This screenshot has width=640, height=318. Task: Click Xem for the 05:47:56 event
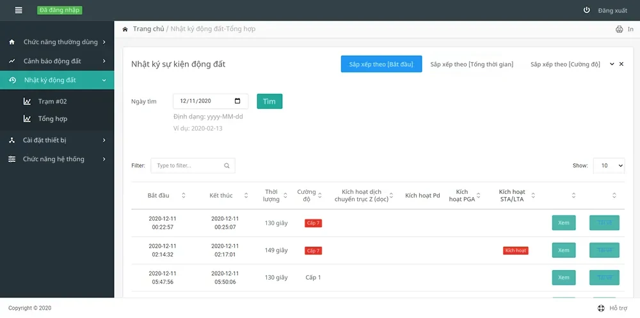(x=564, y=278)
